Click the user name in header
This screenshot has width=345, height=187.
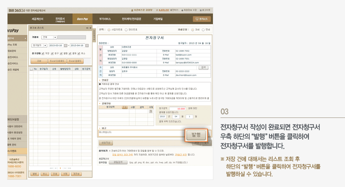(142, 10)
